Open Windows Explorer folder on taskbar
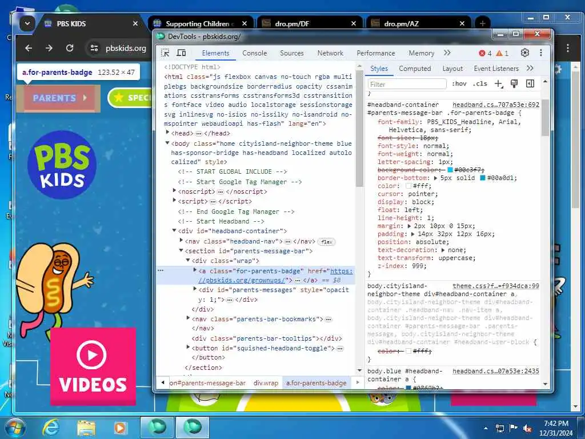 point(86,428)
